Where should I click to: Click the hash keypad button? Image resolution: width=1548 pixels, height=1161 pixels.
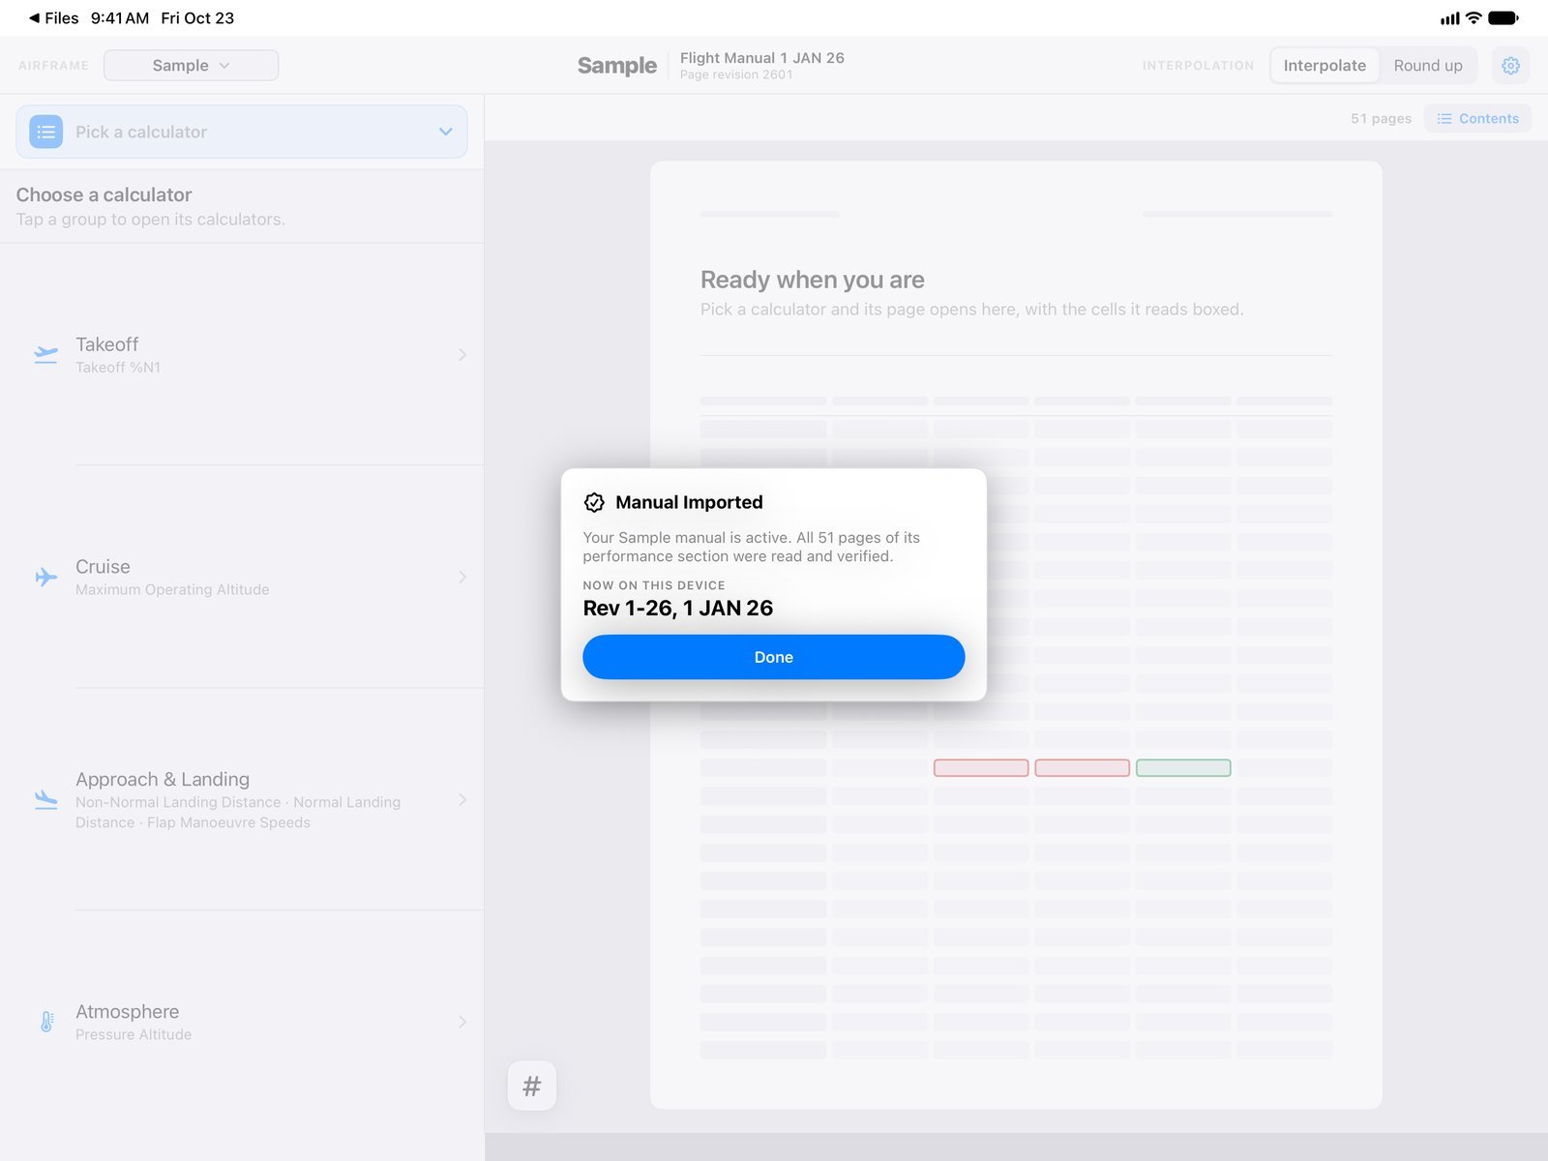tap(531, 1086)
